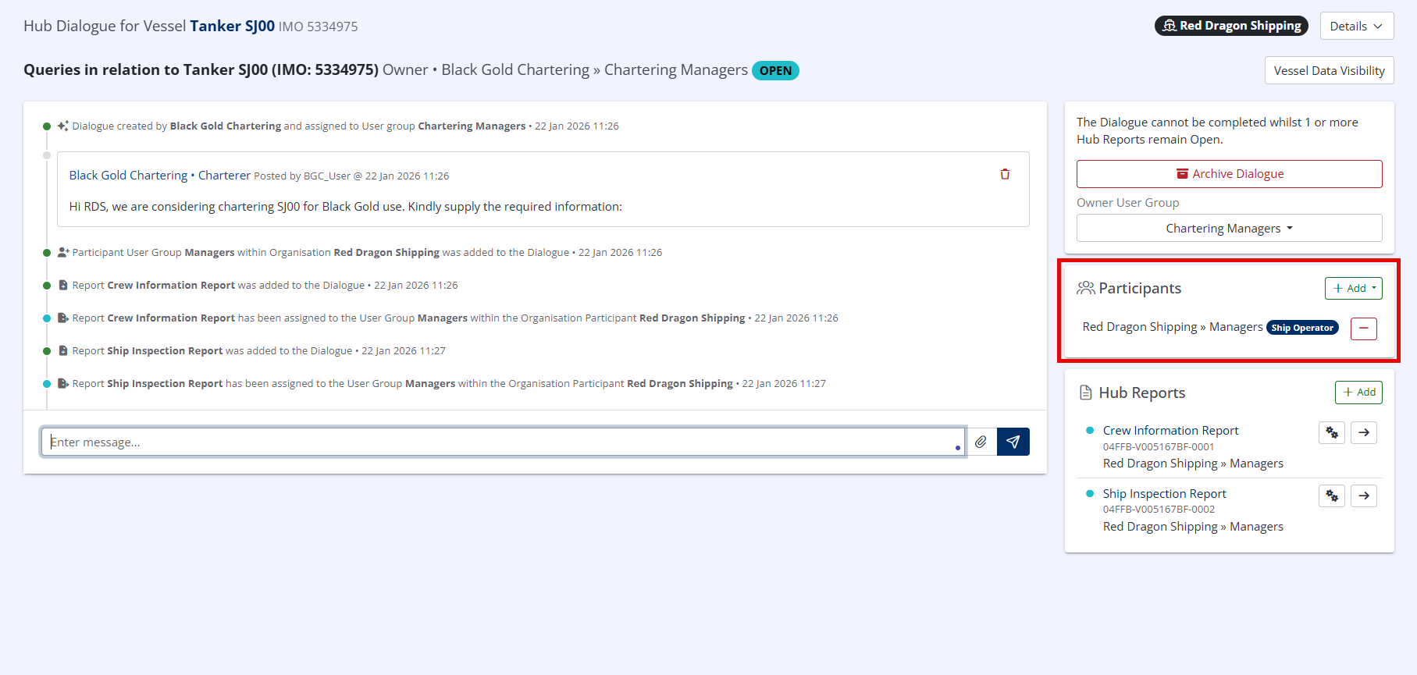The image size is (1417, 675).
Task: Attach a file with the paperclip icon
Action: tap(981, 442)
